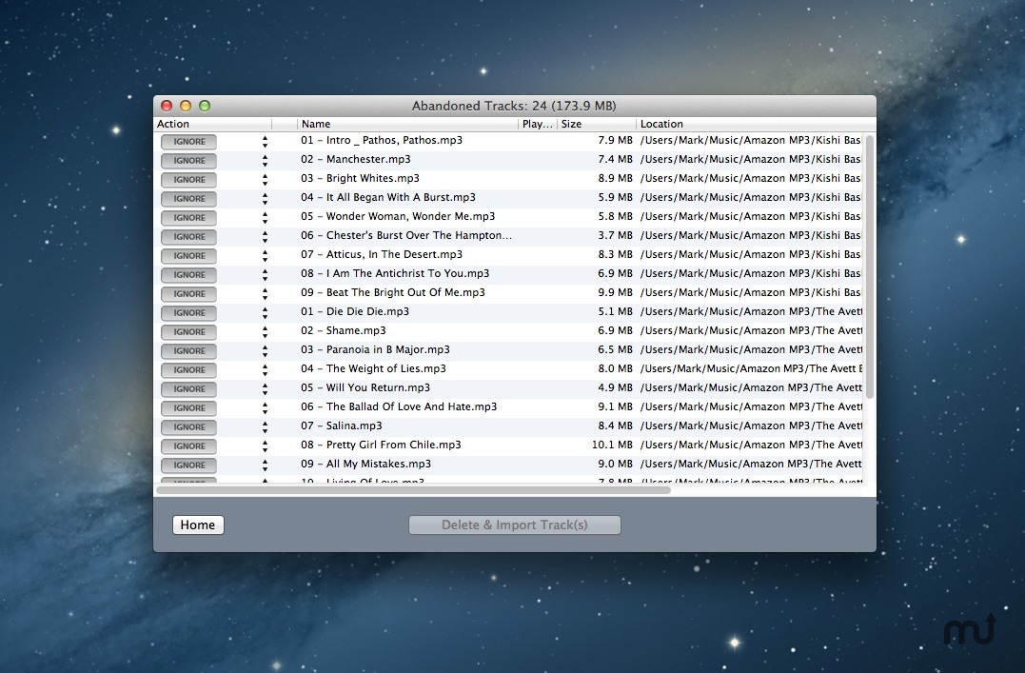
Task: Click the IGNORE button for Manchester.mp3
Action: click(x=188, y=160)
